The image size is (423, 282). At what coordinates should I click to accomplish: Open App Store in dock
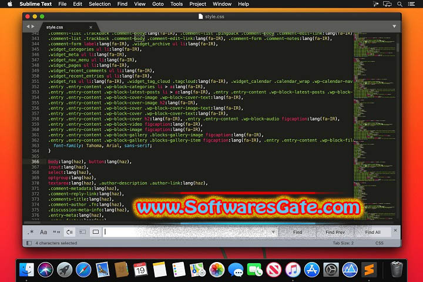pyautogui.click(x=311, y=270)
